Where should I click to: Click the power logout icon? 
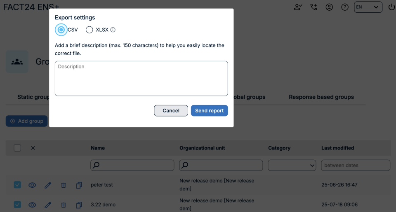pos(391,7)
